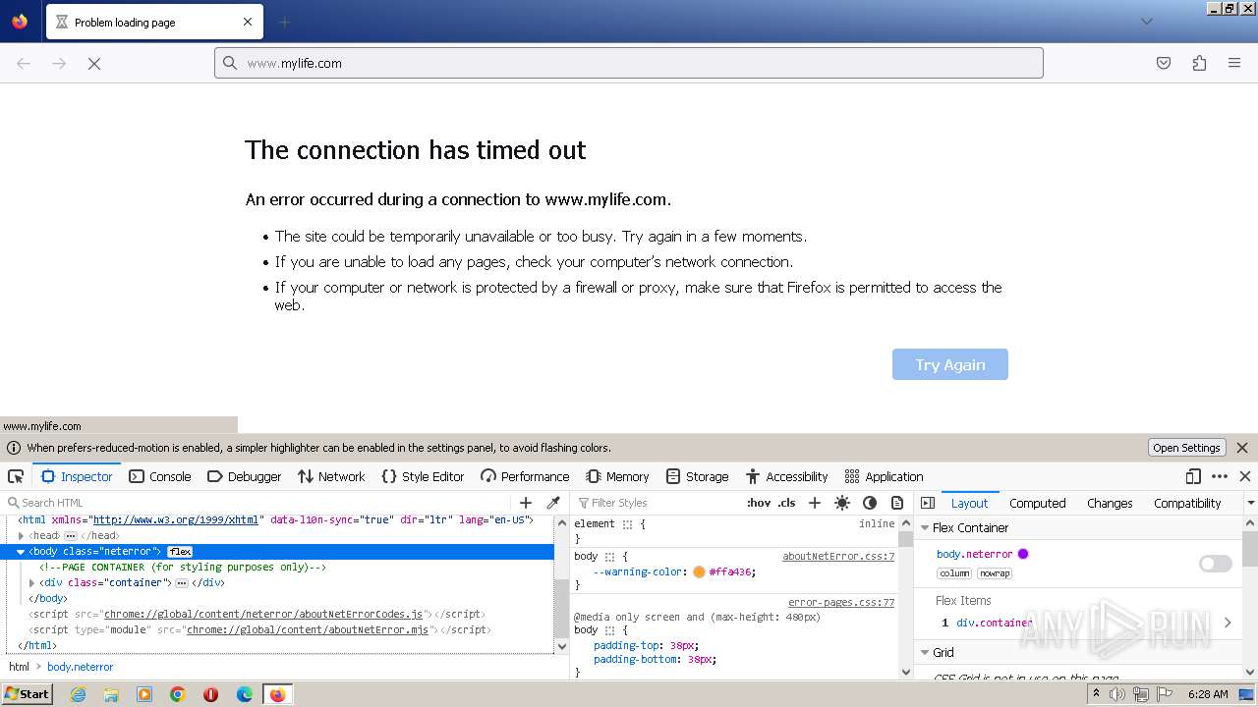
Task: Collapse the Flex Container section
Action: point(925,527)
